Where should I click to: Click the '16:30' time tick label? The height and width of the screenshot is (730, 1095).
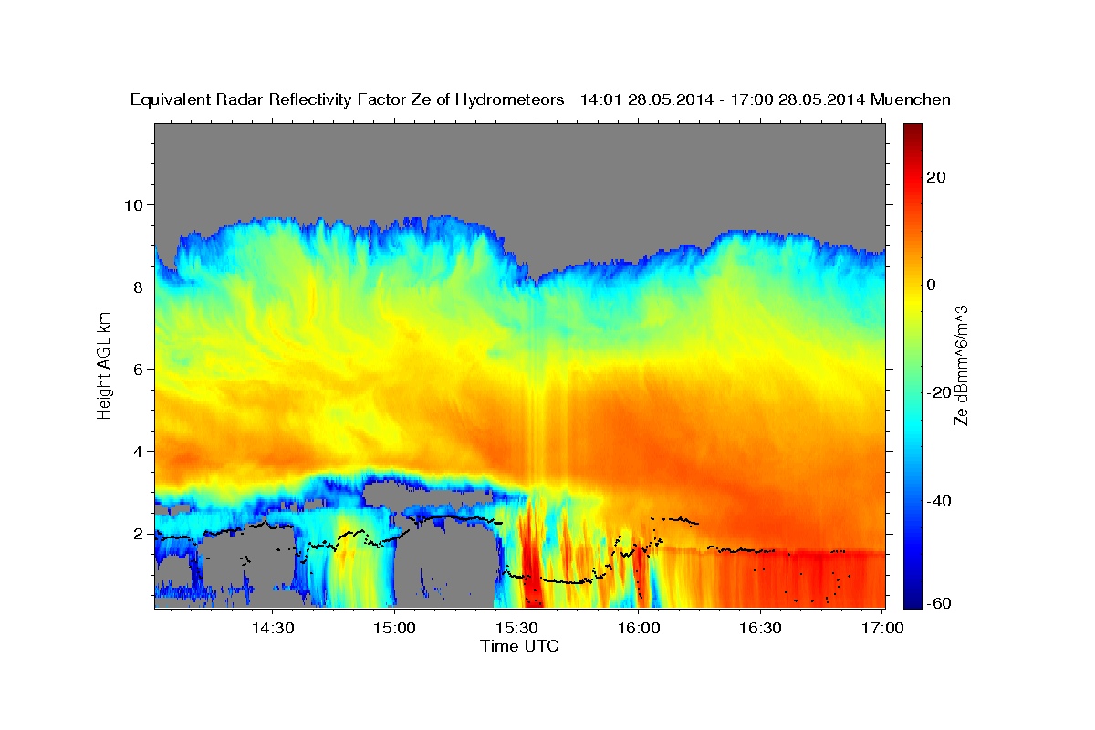(x=762, y=628)
